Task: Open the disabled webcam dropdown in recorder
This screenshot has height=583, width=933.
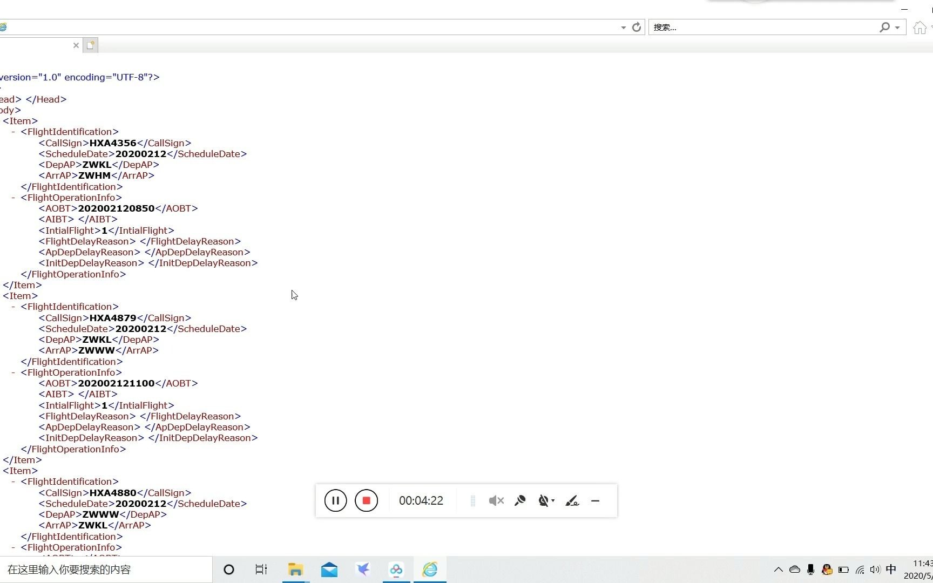Action: [x=546, y=501]
